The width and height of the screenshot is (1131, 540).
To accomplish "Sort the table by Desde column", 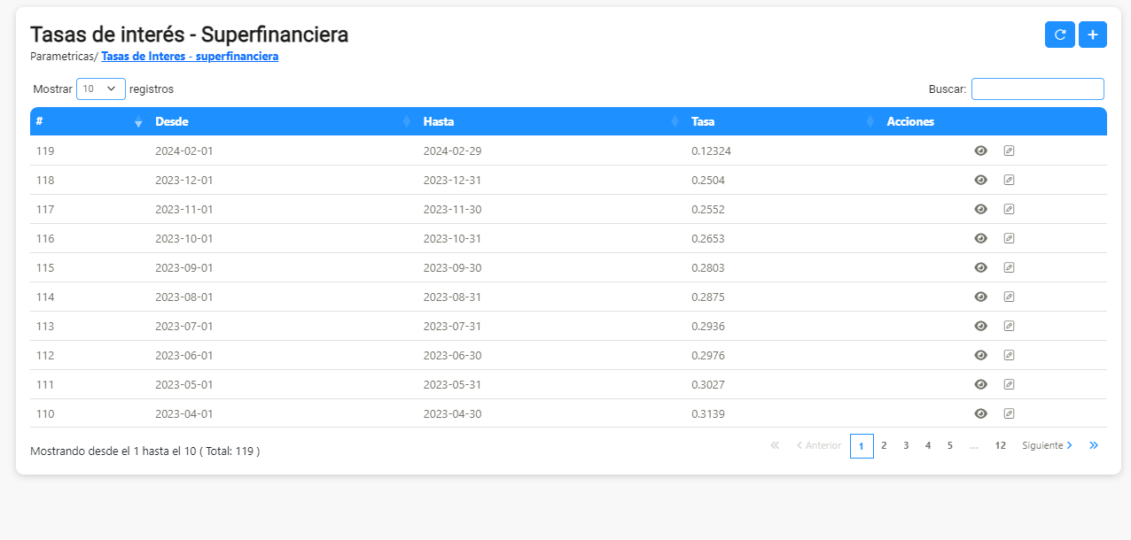I will tap(283, 121).
